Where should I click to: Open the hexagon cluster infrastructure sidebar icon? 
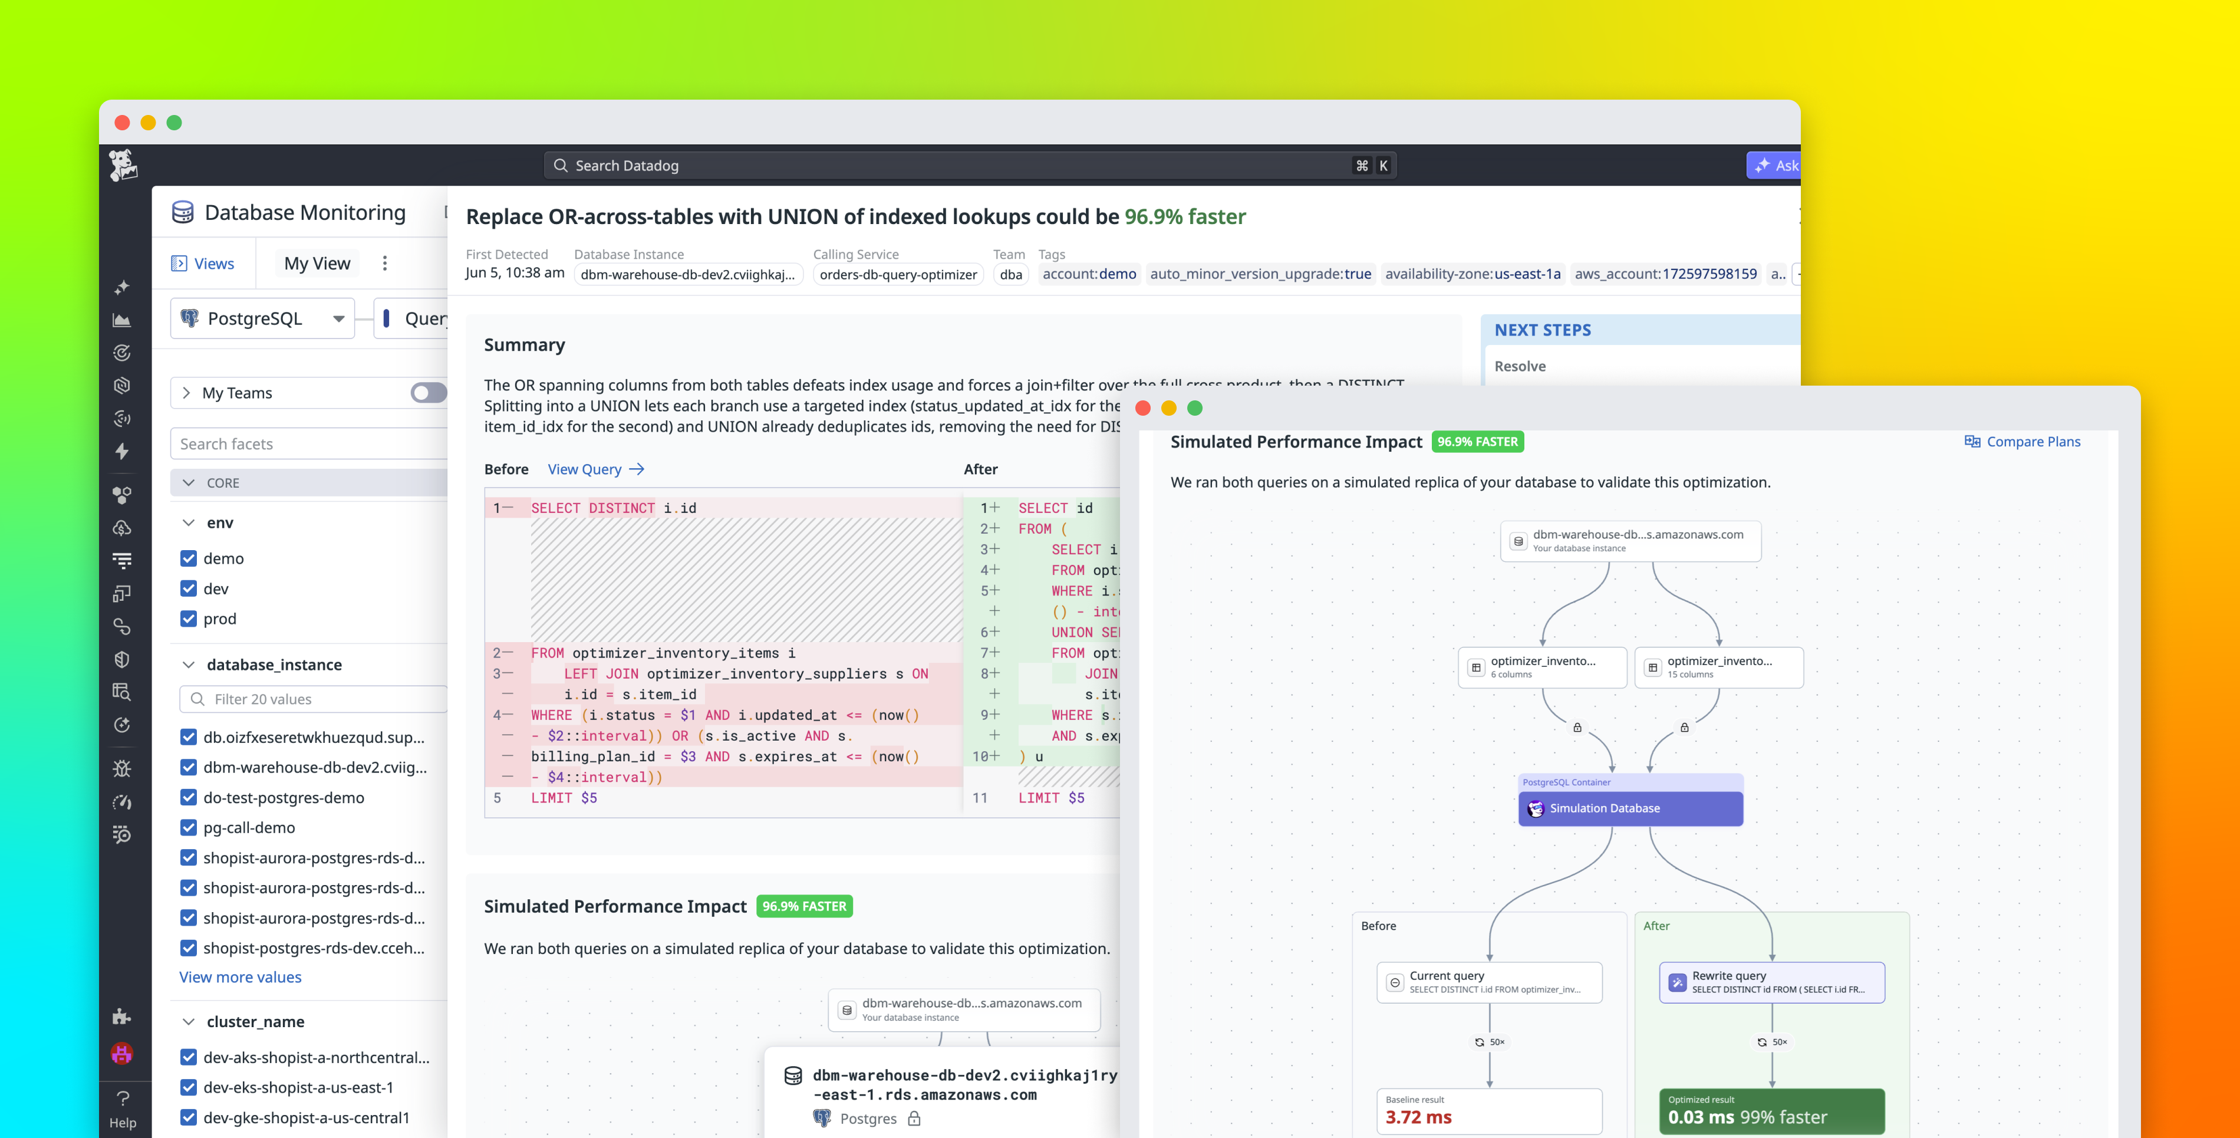pos(123,495)
